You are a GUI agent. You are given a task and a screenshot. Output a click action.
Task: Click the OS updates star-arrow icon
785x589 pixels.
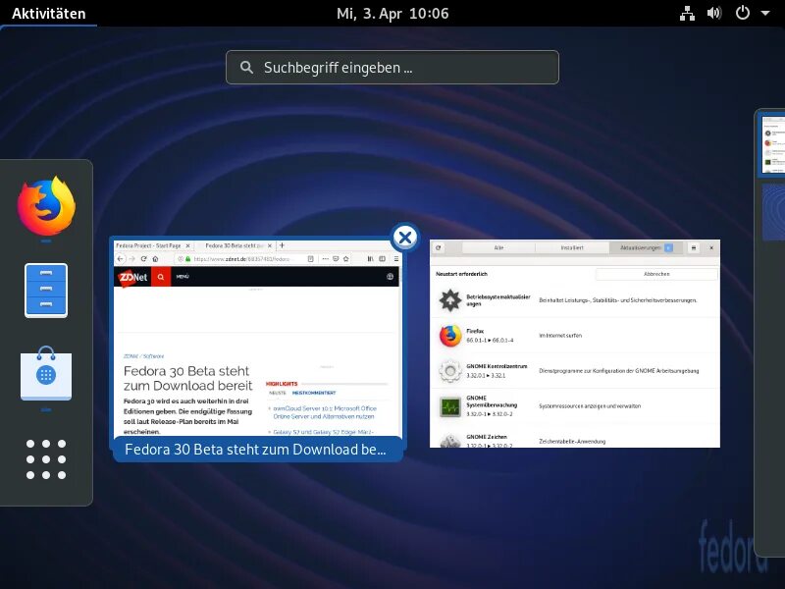(450, 300)
